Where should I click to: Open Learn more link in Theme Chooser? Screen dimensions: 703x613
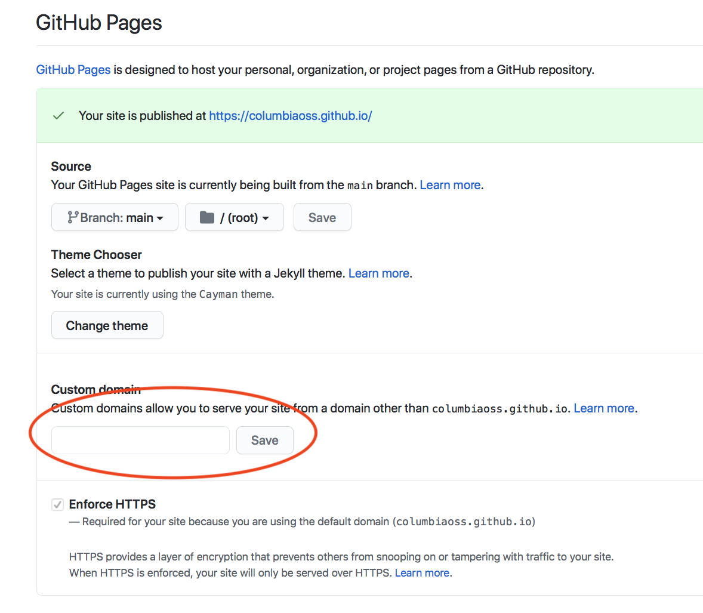(x=379, y=273)
